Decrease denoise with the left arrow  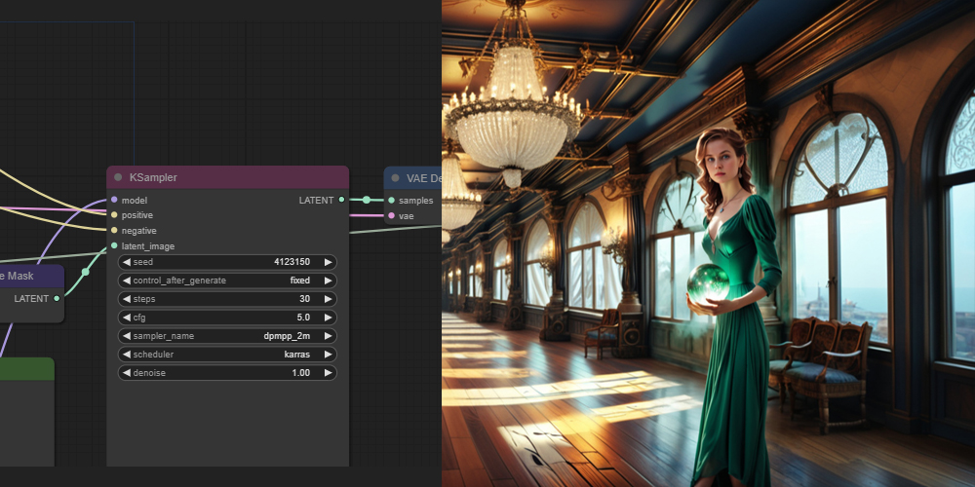tap(126, 373)
